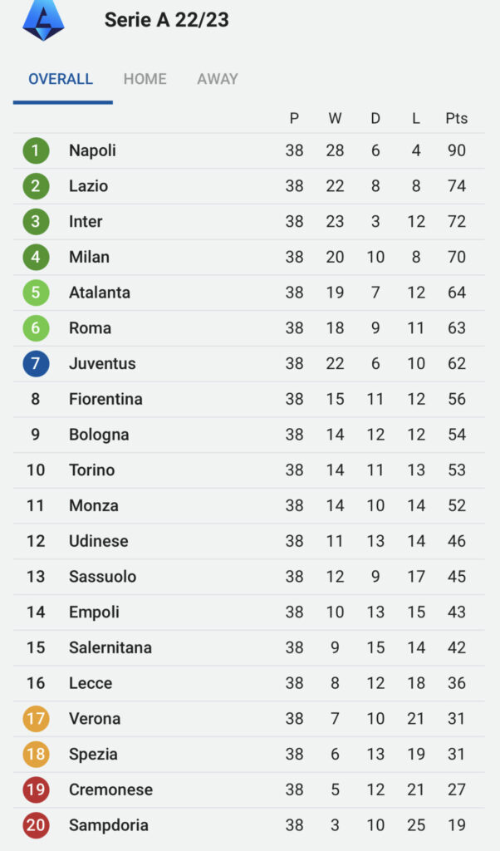Click Atalanta's light green position 5 badge

coord(36,293)
